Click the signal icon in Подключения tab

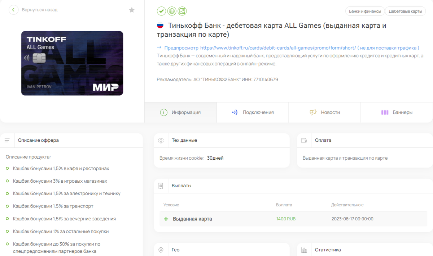point(235,112)
